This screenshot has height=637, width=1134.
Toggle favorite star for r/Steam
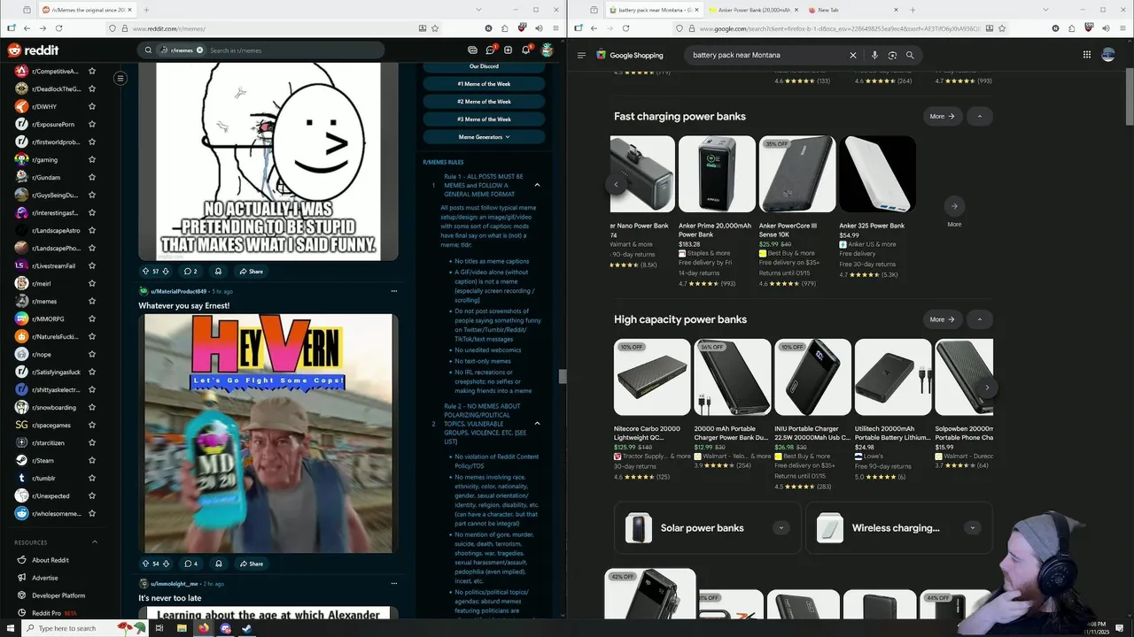pyautogui.click(x=92, y=460)
